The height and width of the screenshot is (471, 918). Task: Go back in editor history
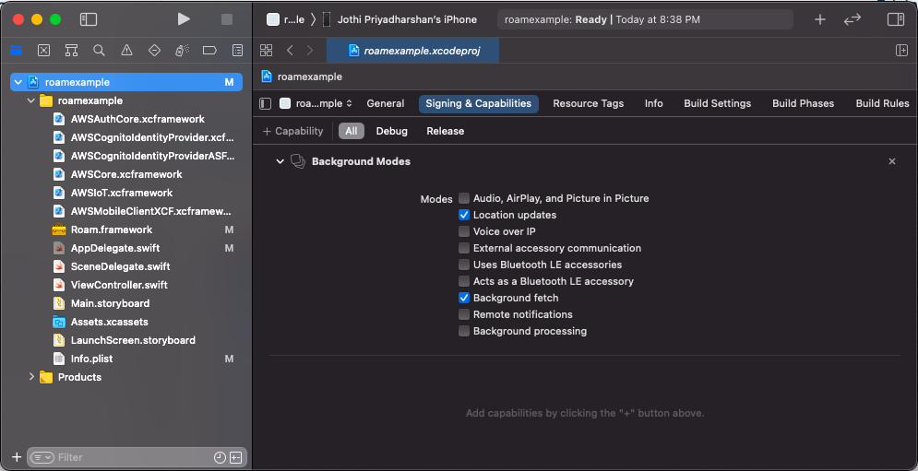290,51
